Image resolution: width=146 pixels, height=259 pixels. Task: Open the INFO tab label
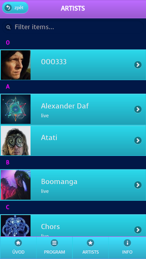tap(127, 252)
